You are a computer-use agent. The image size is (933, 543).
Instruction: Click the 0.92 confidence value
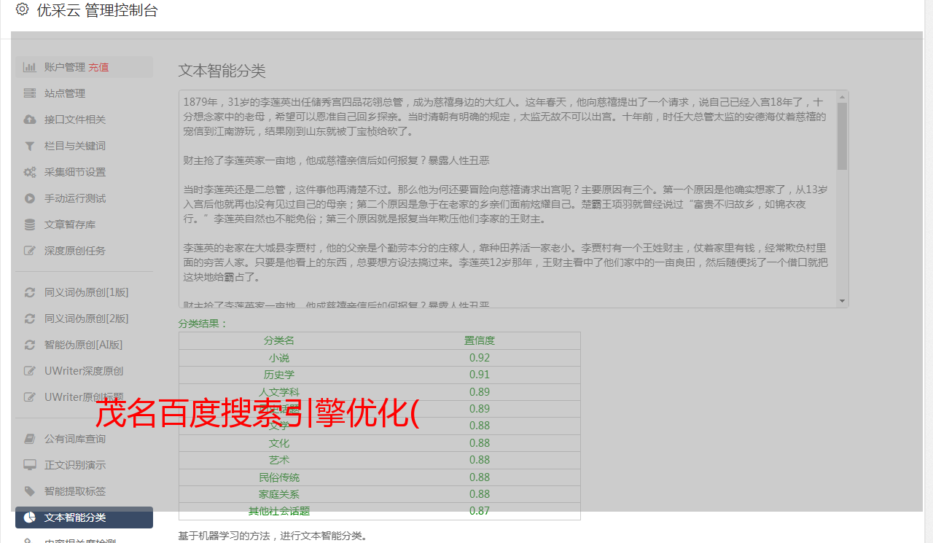point(480,358)
